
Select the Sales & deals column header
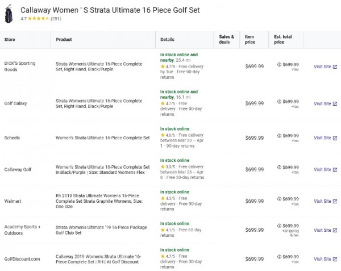click(226, 39)
